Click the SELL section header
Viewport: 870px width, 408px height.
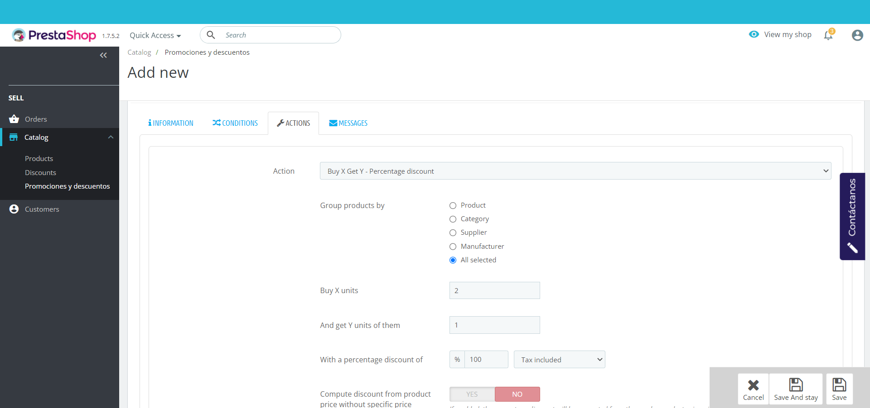pyautogui.click(x=16, y=98)
